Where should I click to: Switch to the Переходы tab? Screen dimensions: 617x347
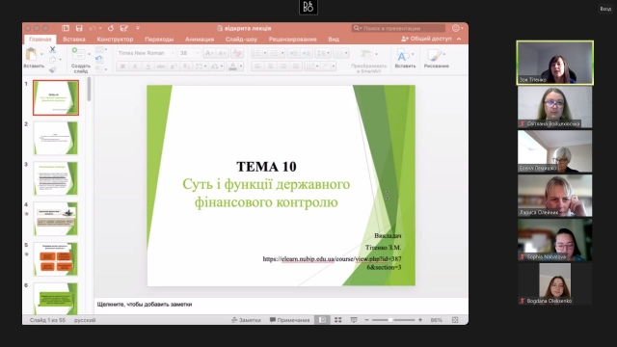(159, 39)
